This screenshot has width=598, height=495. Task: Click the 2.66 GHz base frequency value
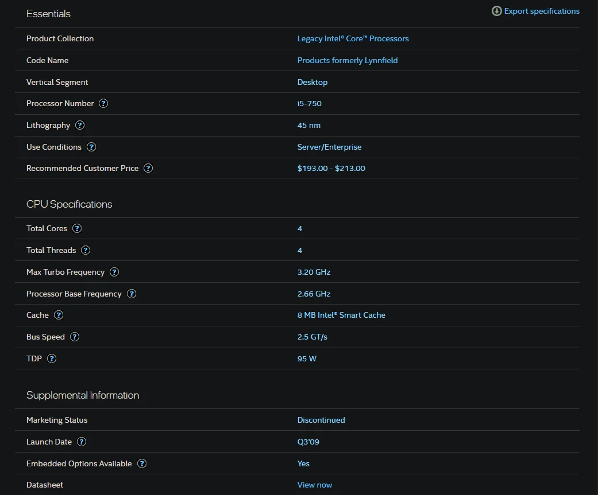point(314,294)
